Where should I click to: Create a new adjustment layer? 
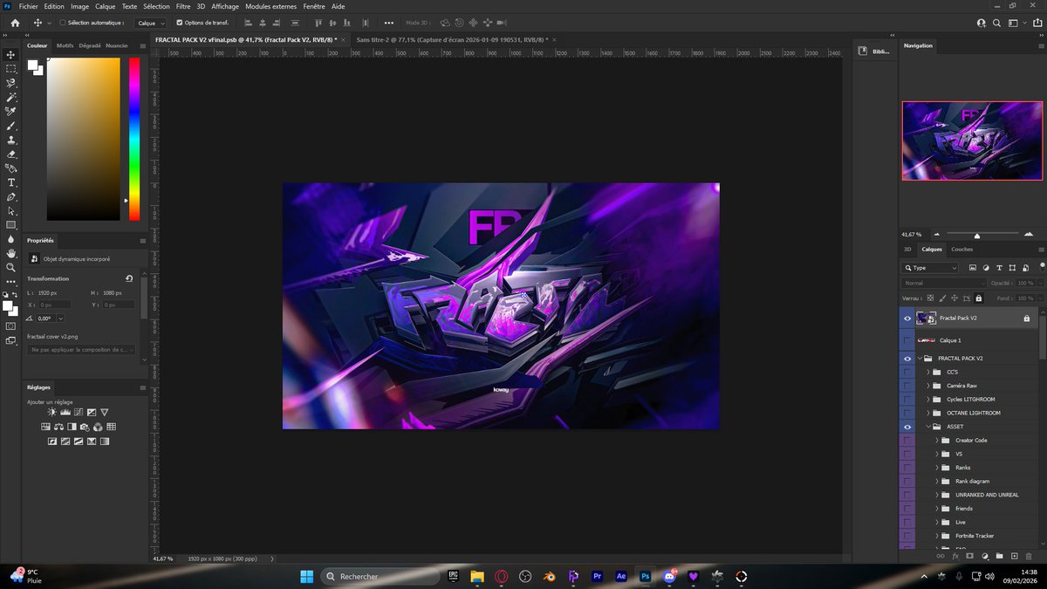pyautogui.click(x=984, y=556)
